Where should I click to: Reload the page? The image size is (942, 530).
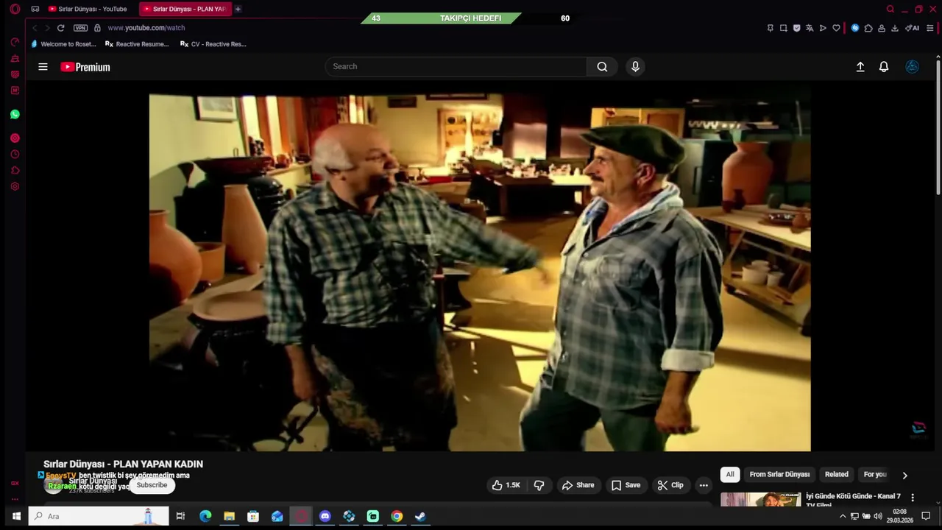[x=60, y=28]
